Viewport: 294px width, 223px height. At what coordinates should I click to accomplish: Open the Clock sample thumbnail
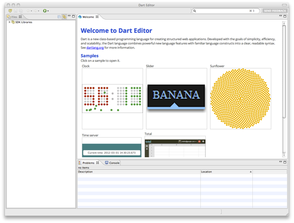click(x=112, y=99)
